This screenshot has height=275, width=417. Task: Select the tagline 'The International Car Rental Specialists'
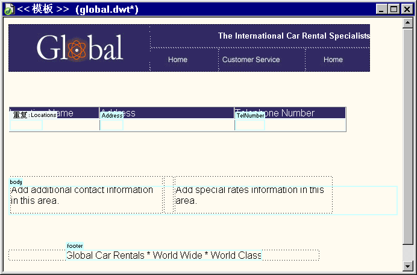(x=294, y=36)
